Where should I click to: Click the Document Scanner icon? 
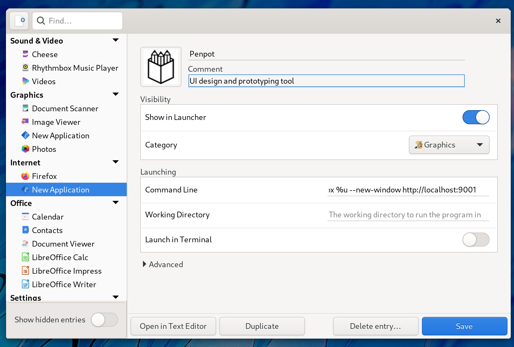(25, 108)
